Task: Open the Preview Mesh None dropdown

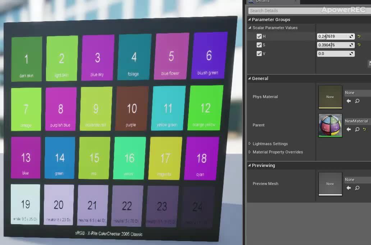Action: coord(357,180)
